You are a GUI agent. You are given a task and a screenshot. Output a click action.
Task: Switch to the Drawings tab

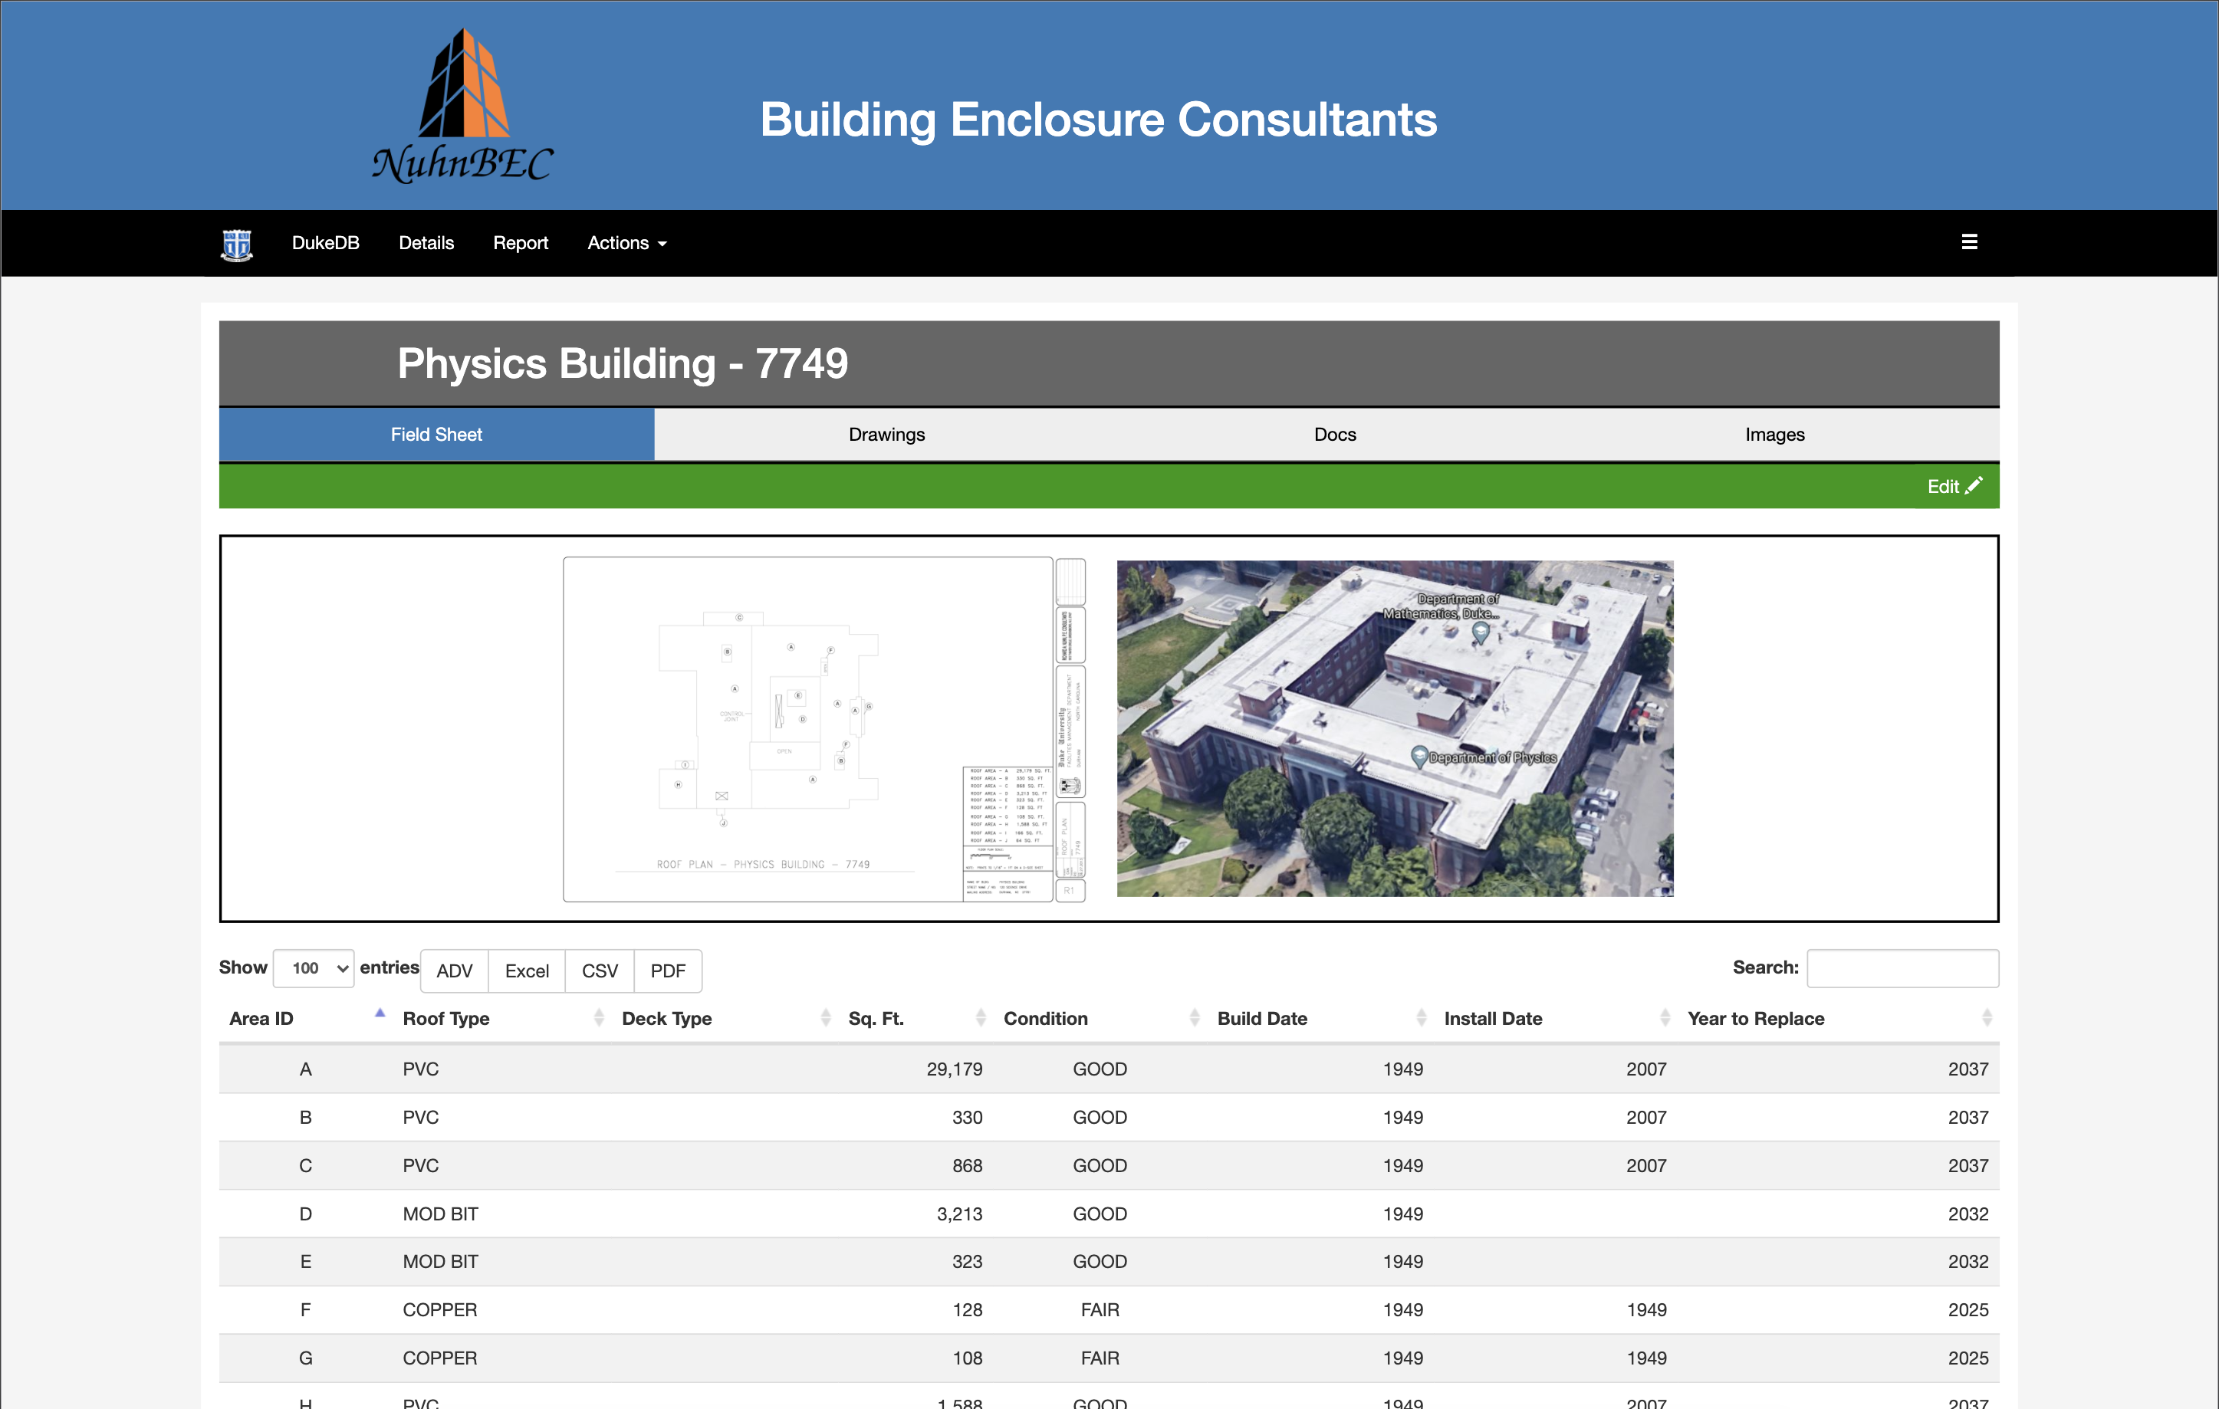click(x=886, y=435)
